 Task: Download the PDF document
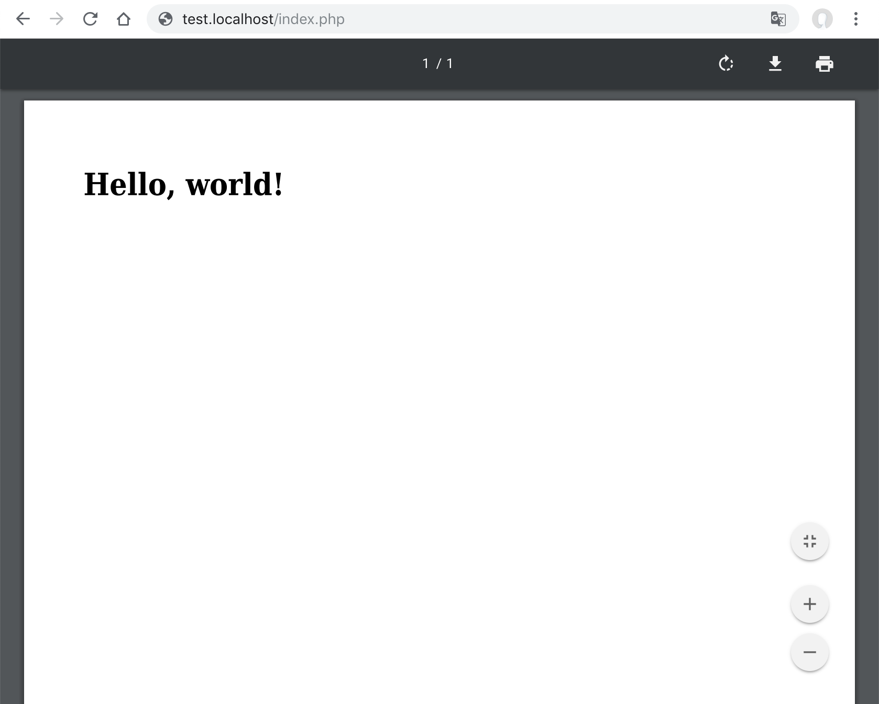tap(775, 64)
